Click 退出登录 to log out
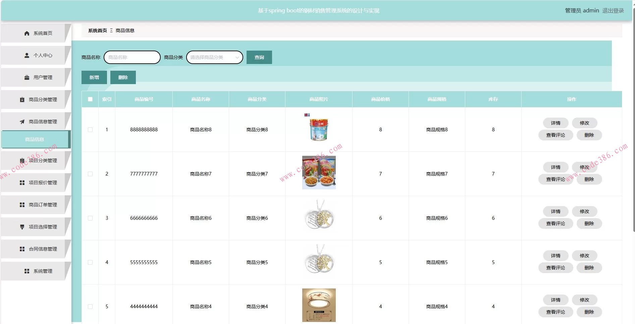The width and height of the screenshot is (635, 324). click(x=613, y=11)
